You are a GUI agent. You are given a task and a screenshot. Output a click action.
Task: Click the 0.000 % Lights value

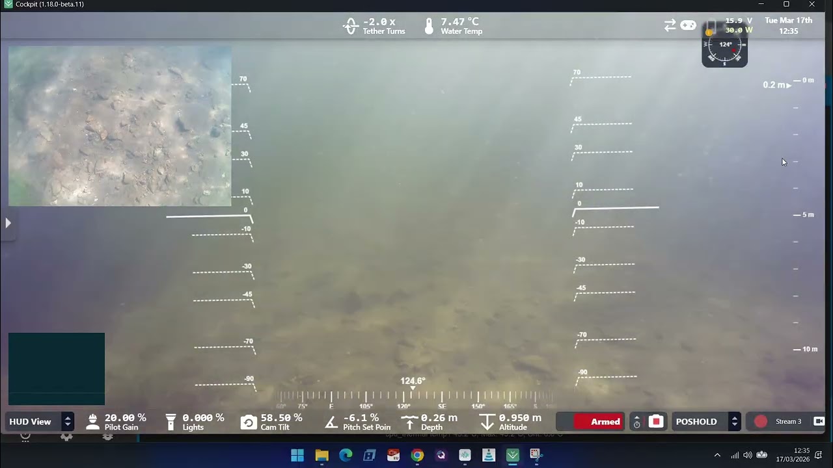pos(203,418)
